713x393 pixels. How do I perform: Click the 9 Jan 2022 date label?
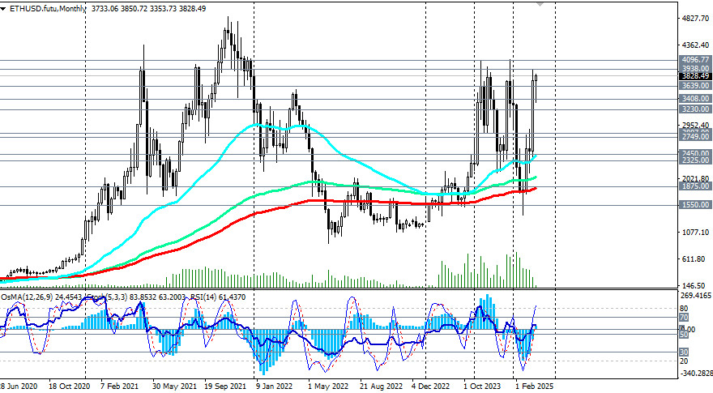pos(275,387)
